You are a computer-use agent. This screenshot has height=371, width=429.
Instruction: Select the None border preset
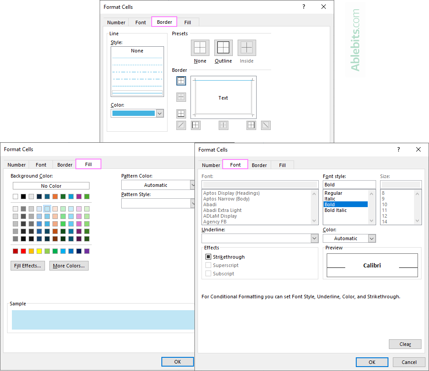(200, 47)
